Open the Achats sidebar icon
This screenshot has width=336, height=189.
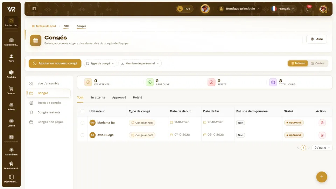click(11, 105)
